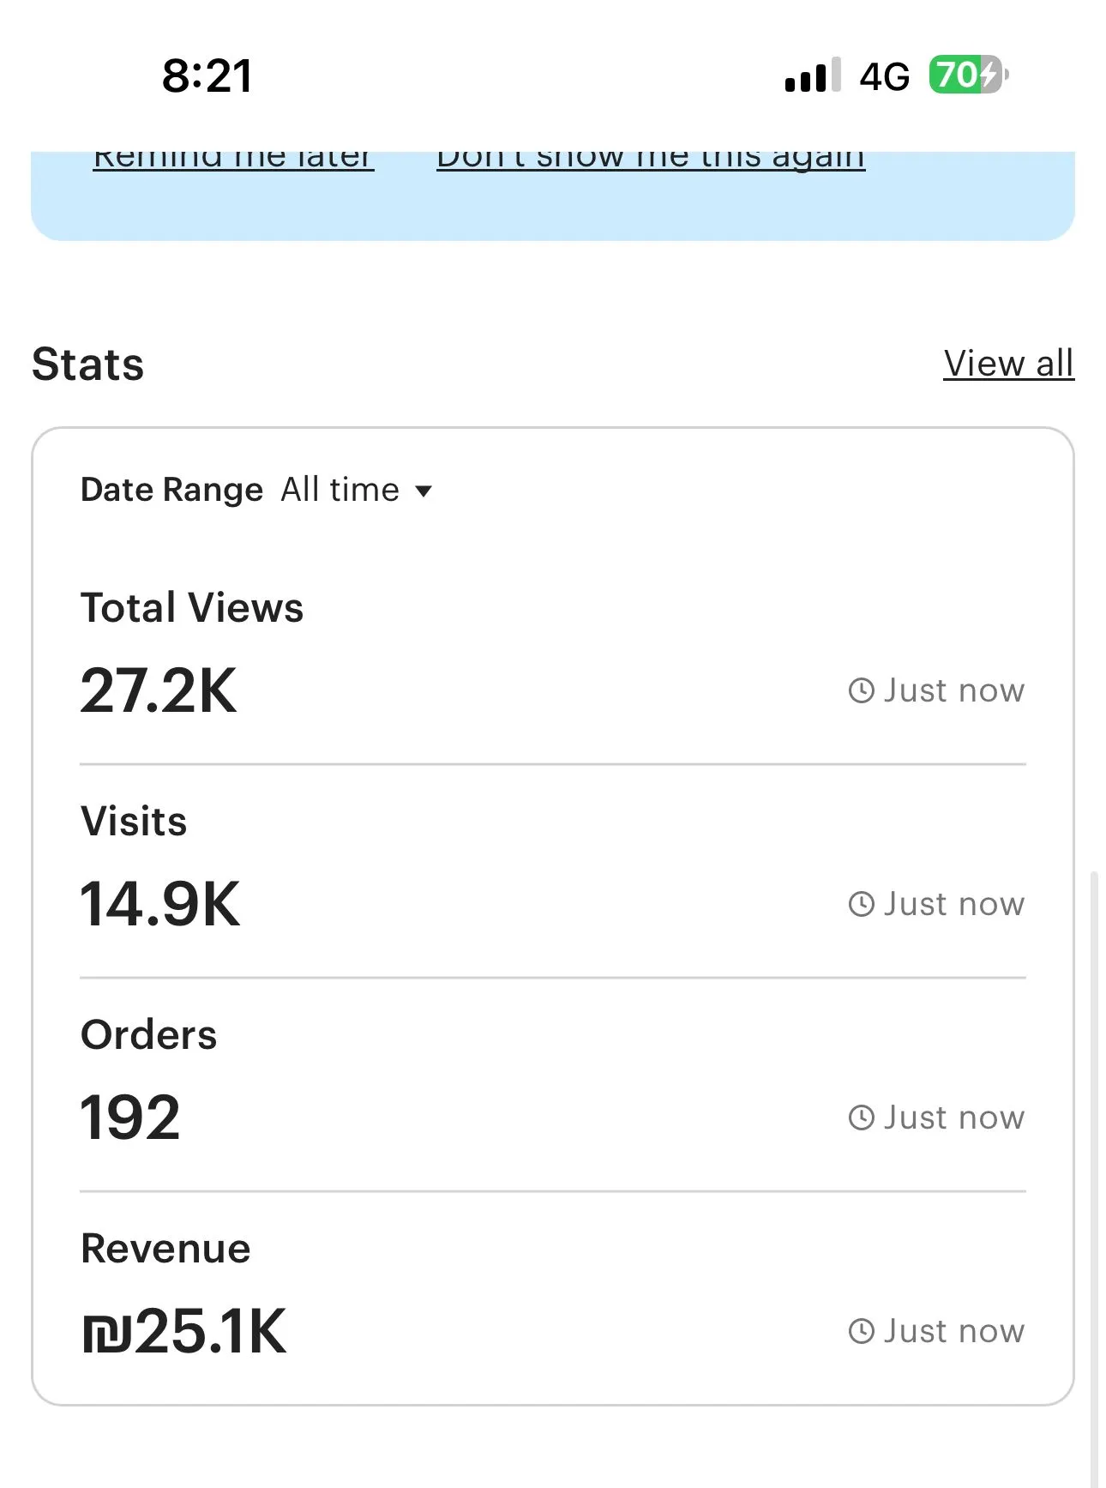Tap the cellular signal bars icon
Viewport: 1106px width, 1488px height.
[x=812, y=75]
